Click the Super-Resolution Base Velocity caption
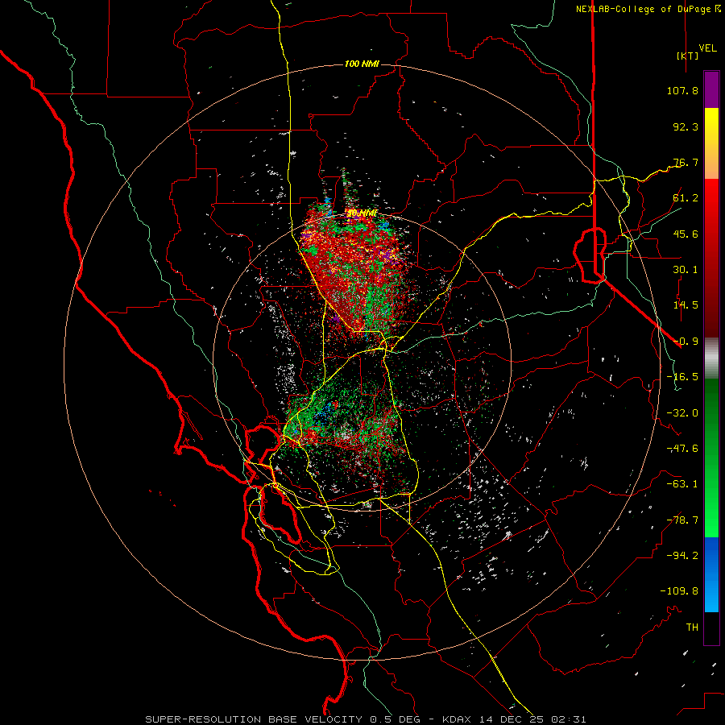Screen dimensions: 725x725 366,719
